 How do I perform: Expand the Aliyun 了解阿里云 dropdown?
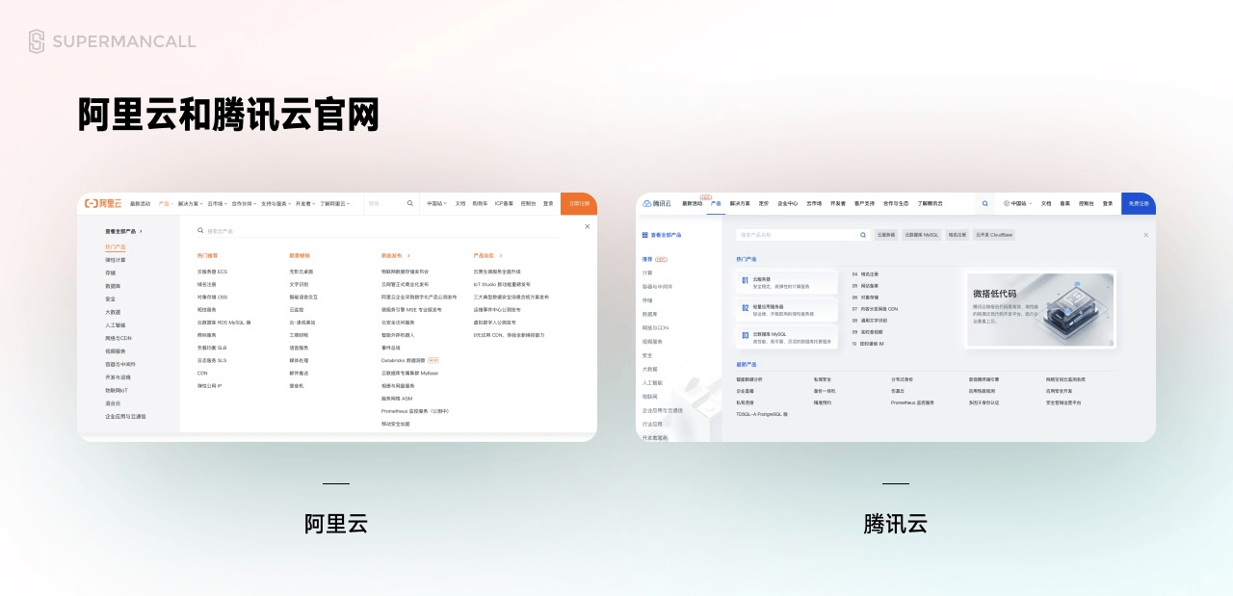click(x=335, y=203)
